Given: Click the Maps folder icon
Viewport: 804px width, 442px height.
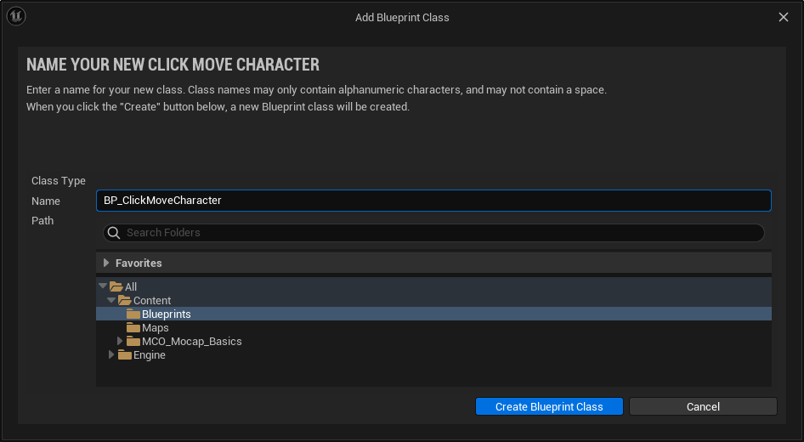Looking at the screenshot, I should point(133,327).
